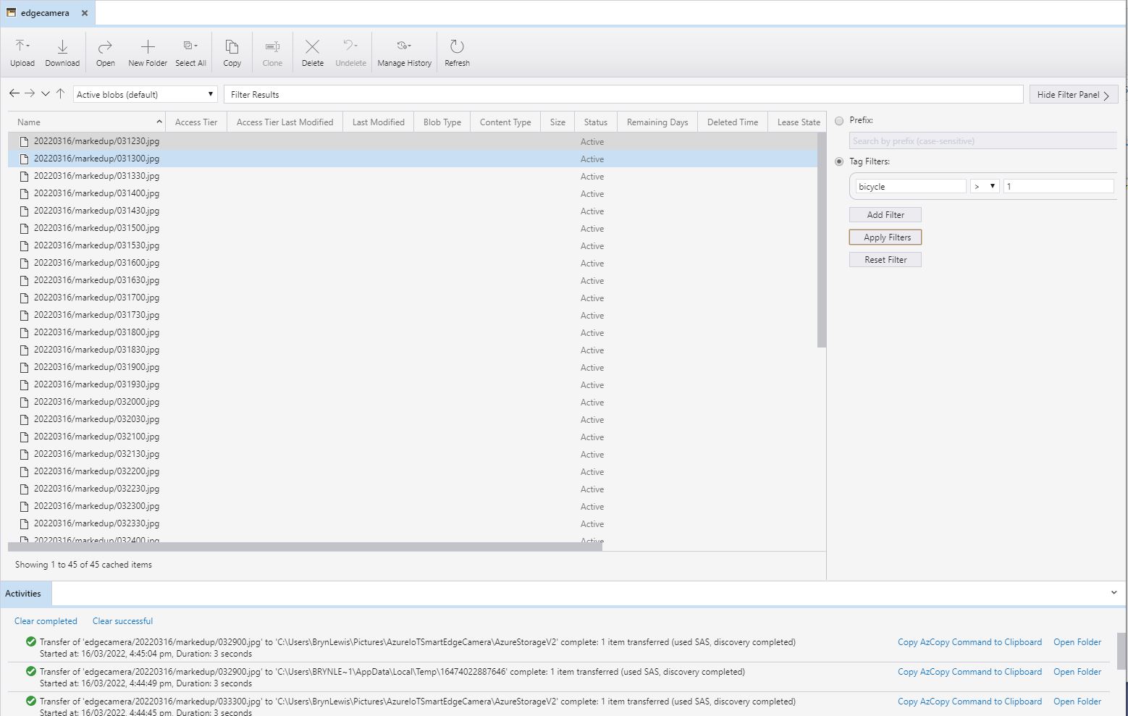Select the Tag Filters radio button
Viewport: 1128px width, 716px height.
(839, 162)
